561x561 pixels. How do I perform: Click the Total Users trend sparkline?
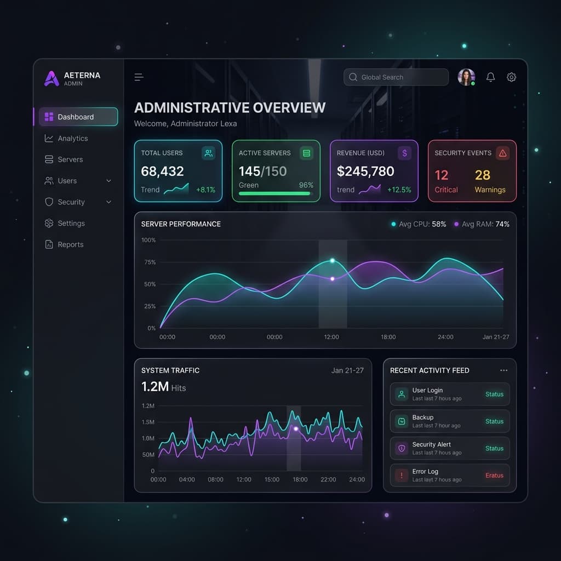(x=176, y=188)
